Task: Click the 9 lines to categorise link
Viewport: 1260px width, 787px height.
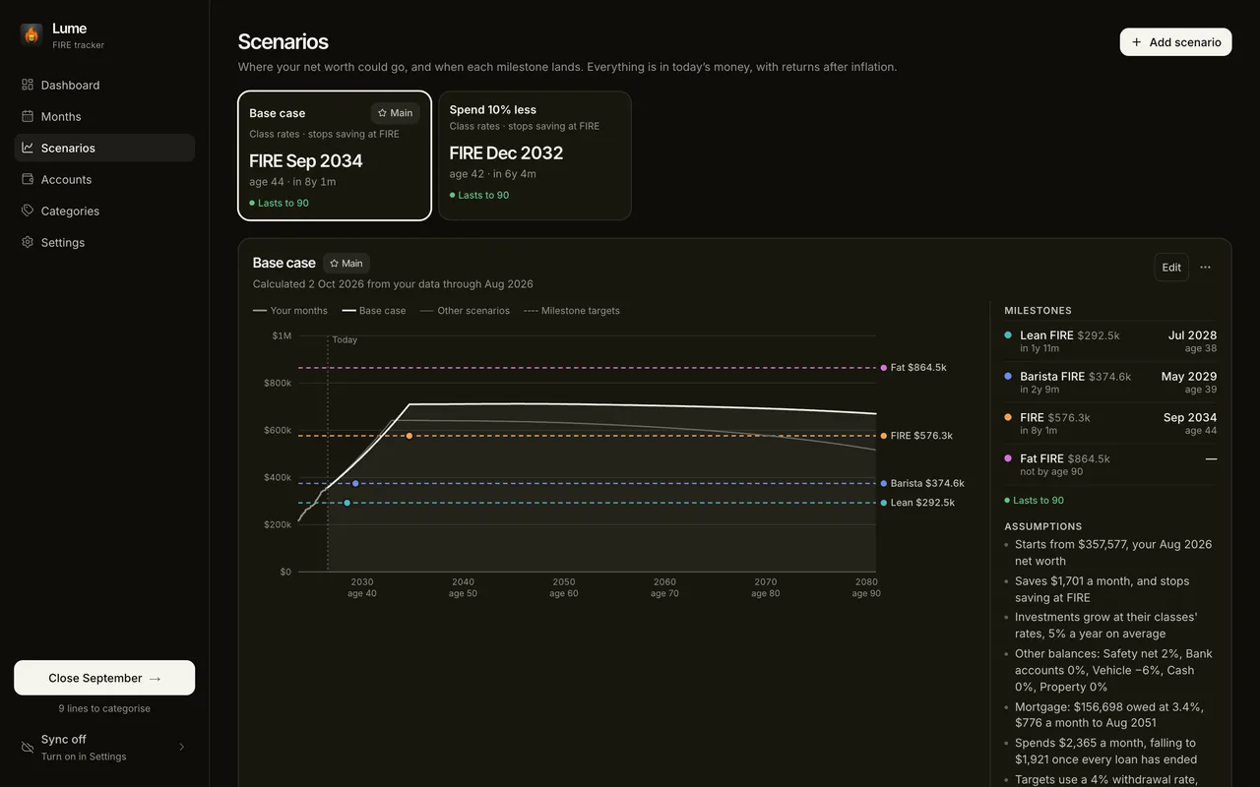Action: coord(104,708)
